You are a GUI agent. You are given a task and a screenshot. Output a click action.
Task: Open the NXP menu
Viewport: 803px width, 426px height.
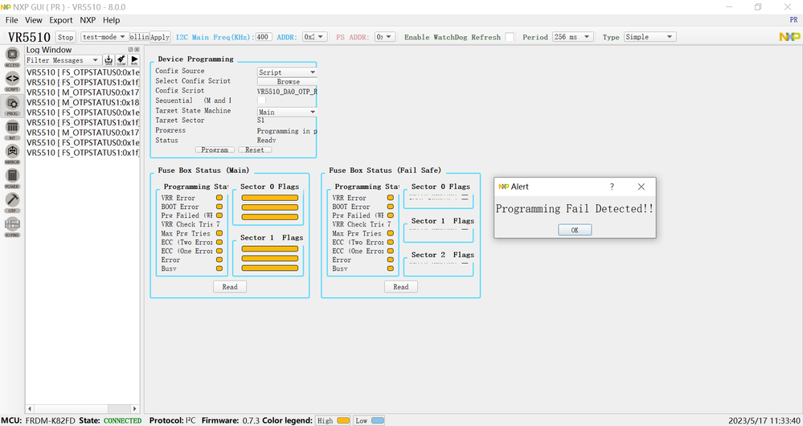coord(88,20)
